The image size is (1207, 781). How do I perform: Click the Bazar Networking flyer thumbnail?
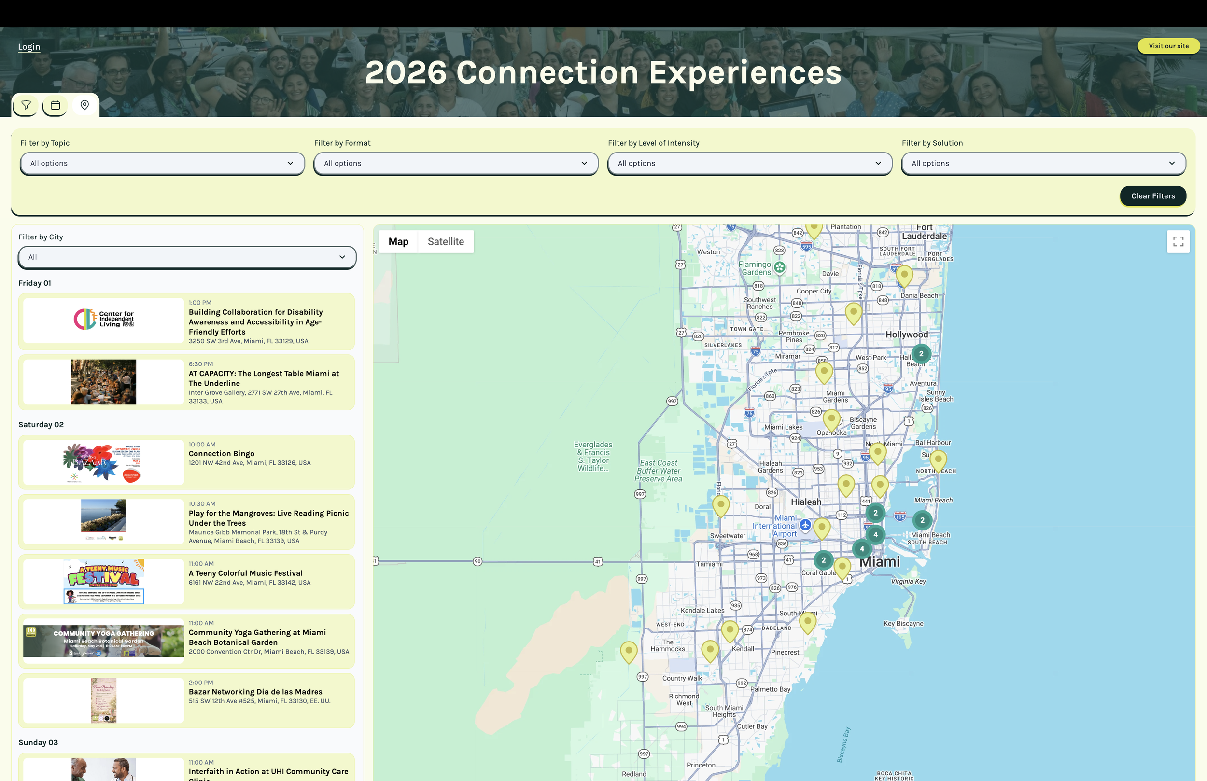(x=103, y=700)
